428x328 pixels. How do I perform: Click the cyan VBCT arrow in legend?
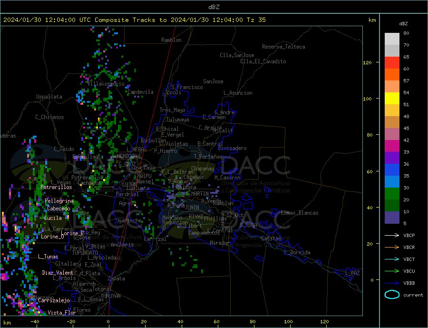tap(392, 259)
